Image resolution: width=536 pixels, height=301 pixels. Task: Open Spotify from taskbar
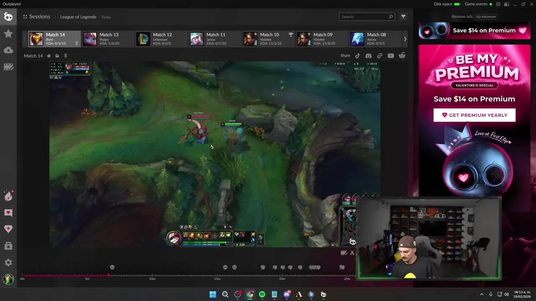[262, 294]
